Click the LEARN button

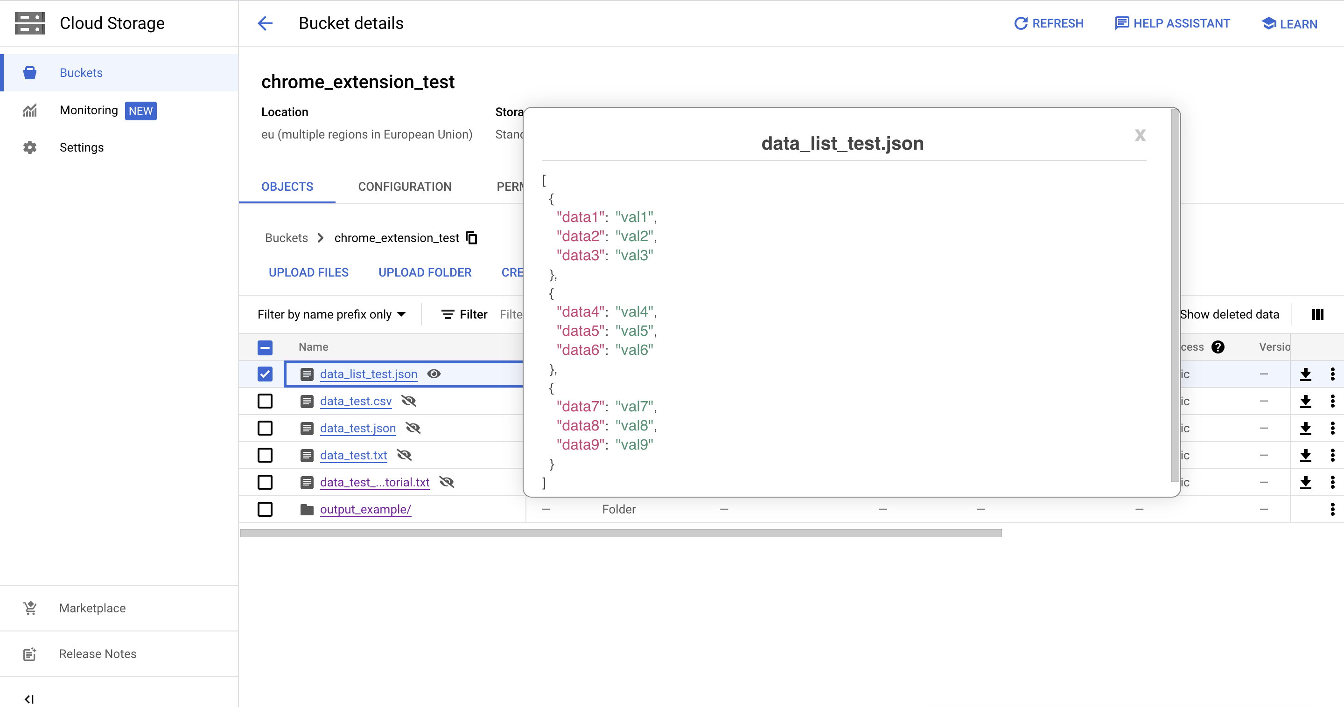pos(1289,23)
